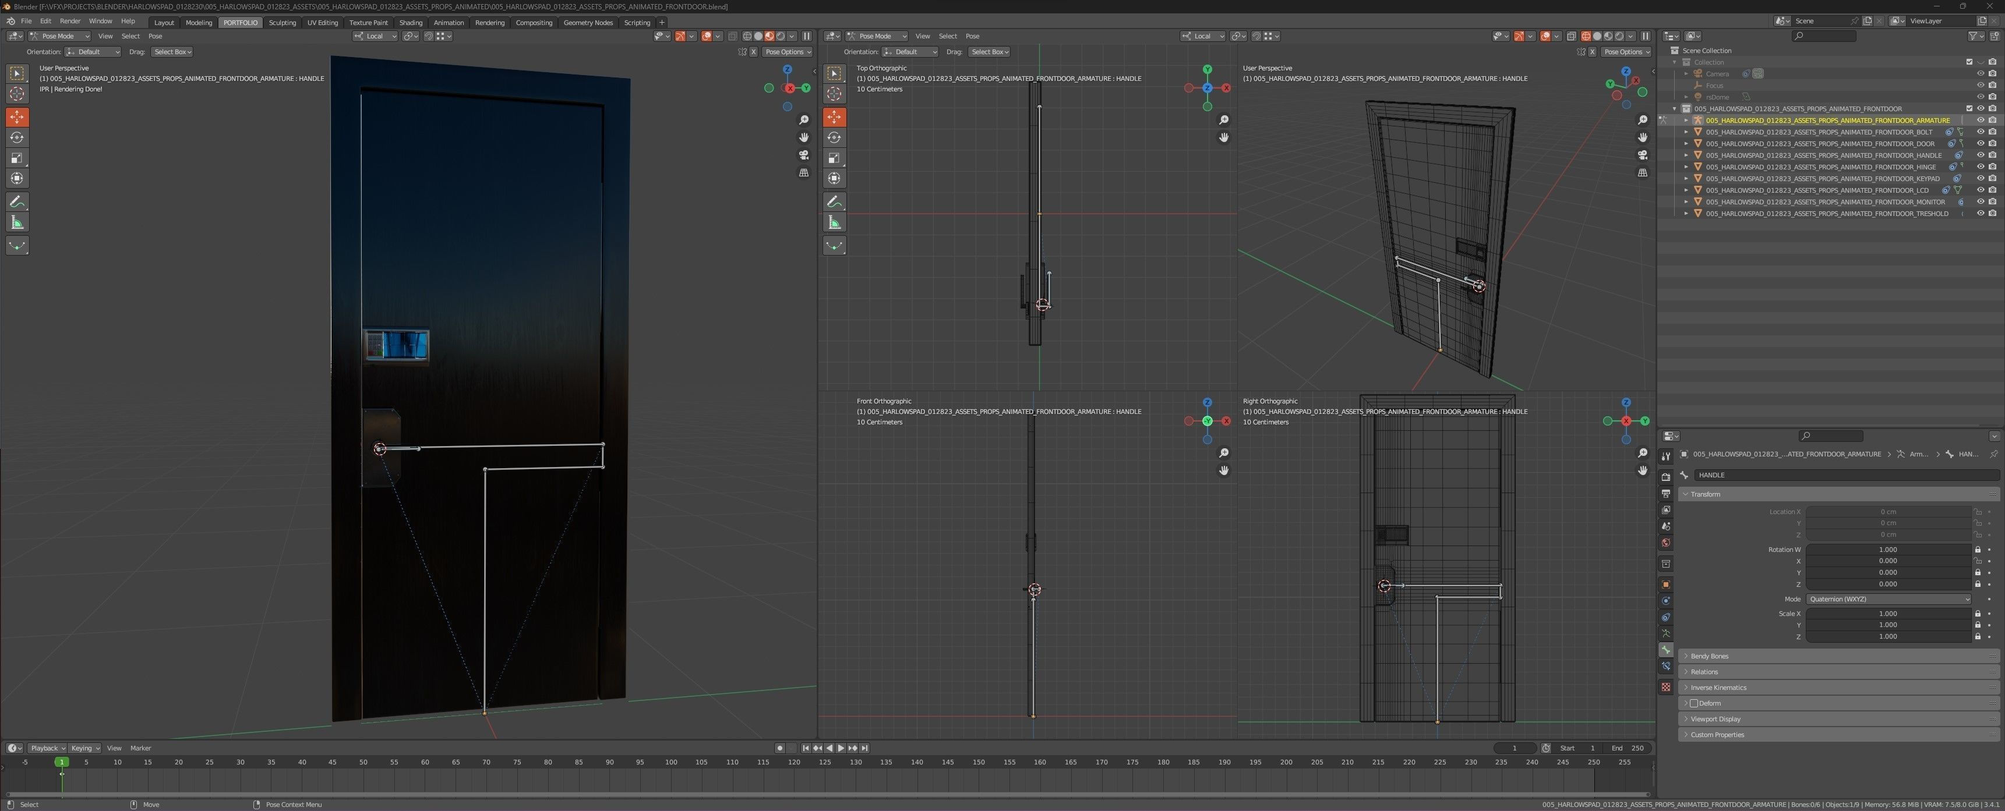Toggle lock on Scale X
The image size is (2005, 811).
pos(1978,614)
